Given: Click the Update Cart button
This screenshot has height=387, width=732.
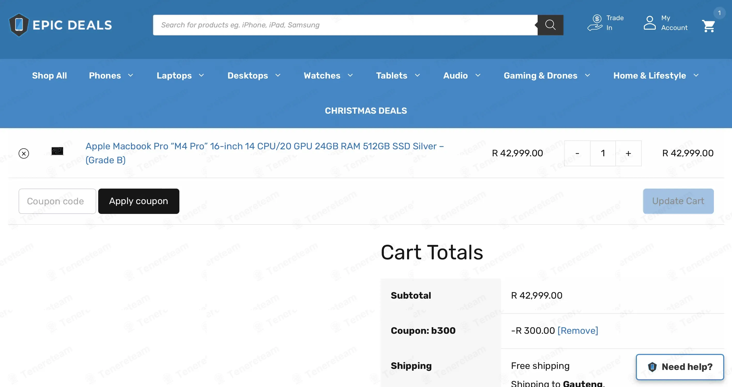Looking at the screenshot, I should click(x=678, y=201).
